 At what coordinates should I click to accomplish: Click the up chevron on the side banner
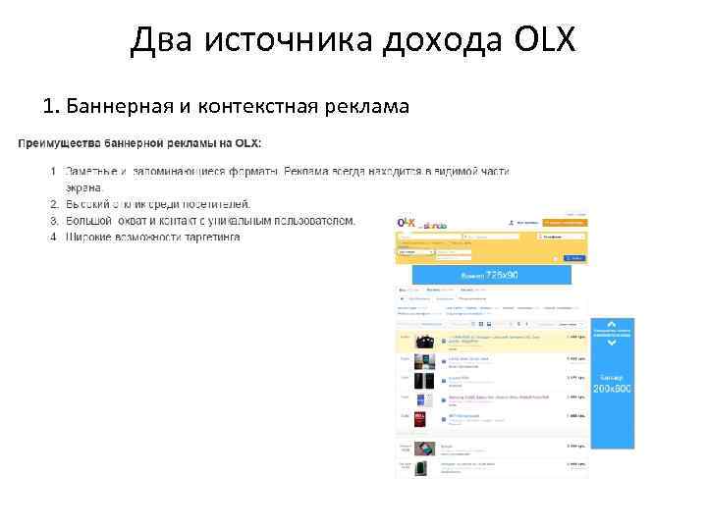[x=612, y=324]
